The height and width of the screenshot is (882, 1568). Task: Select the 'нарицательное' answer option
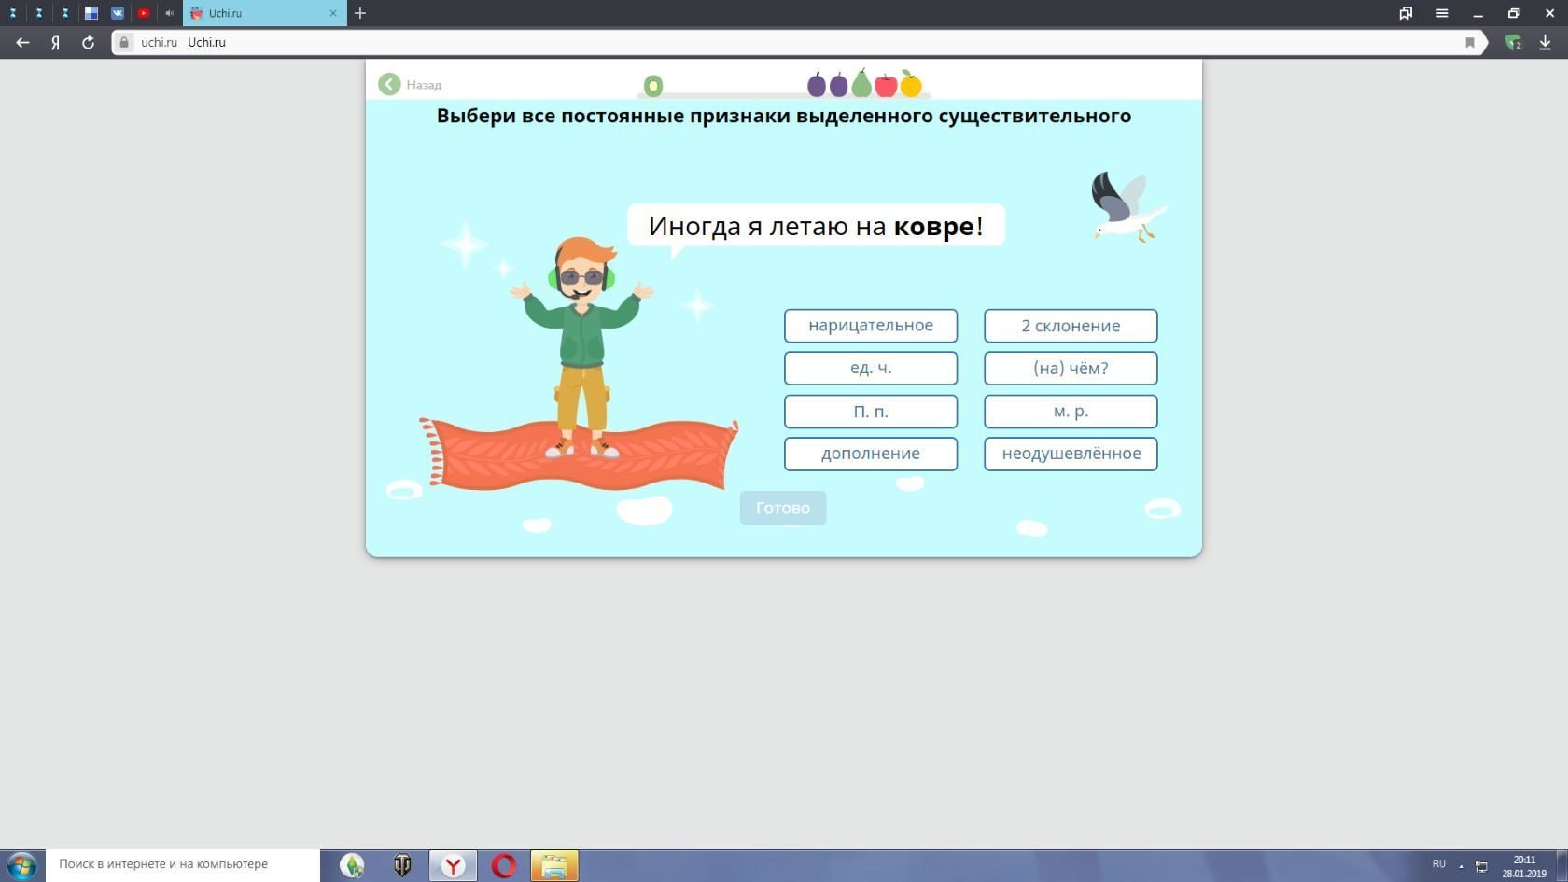(x=870, y=326)
